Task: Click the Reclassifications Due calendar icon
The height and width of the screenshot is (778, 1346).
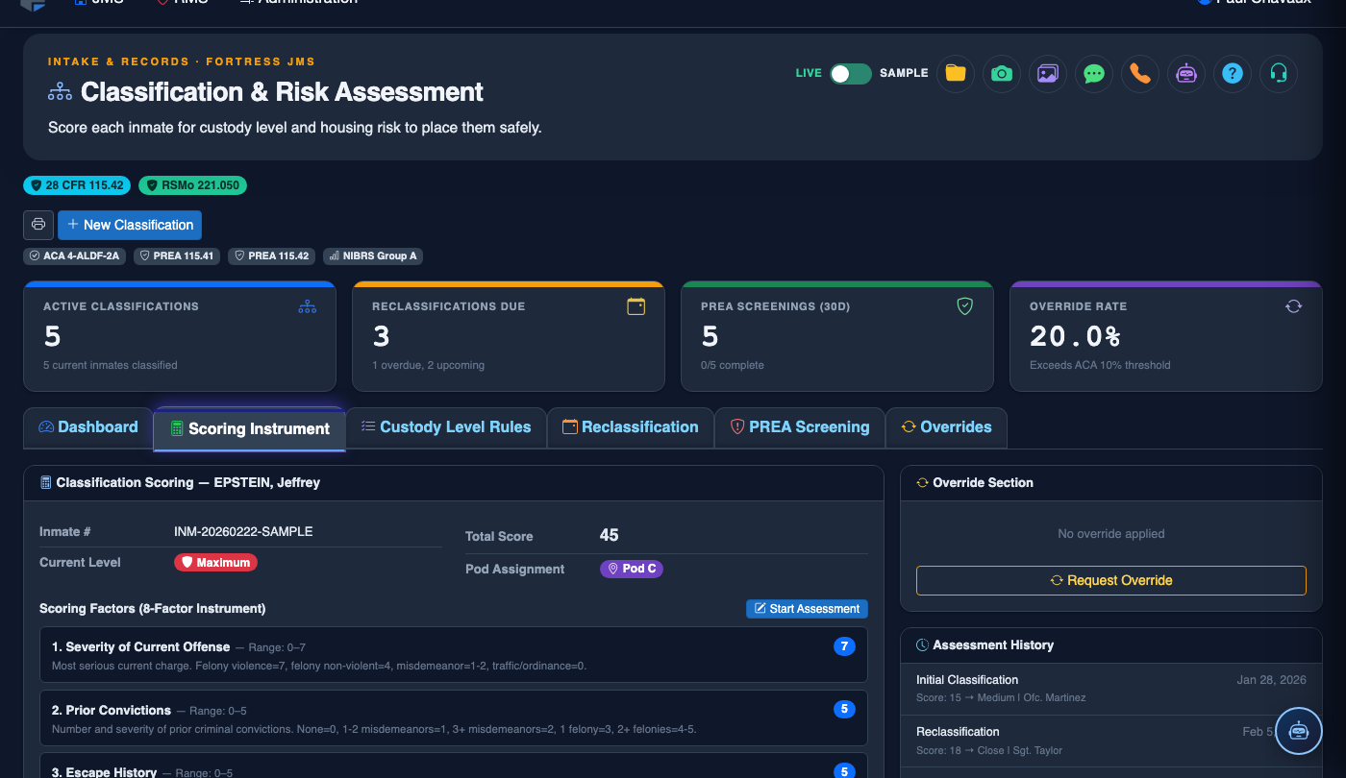Action: (636, 306)
